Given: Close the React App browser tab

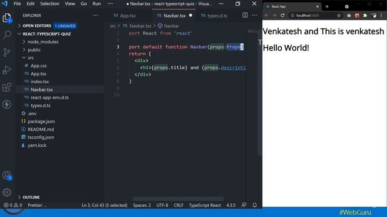Looking at the screenshot, I should point(317,7).
